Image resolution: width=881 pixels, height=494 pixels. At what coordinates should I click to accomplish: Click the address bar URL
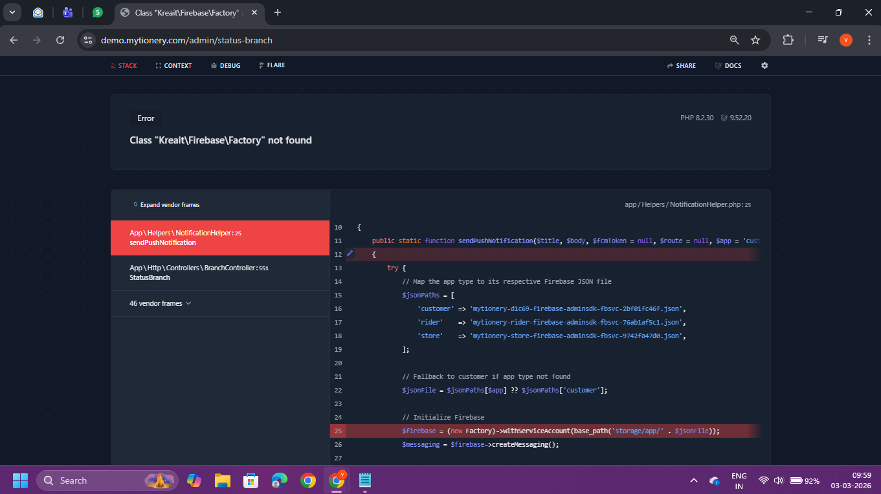[186, 40]
